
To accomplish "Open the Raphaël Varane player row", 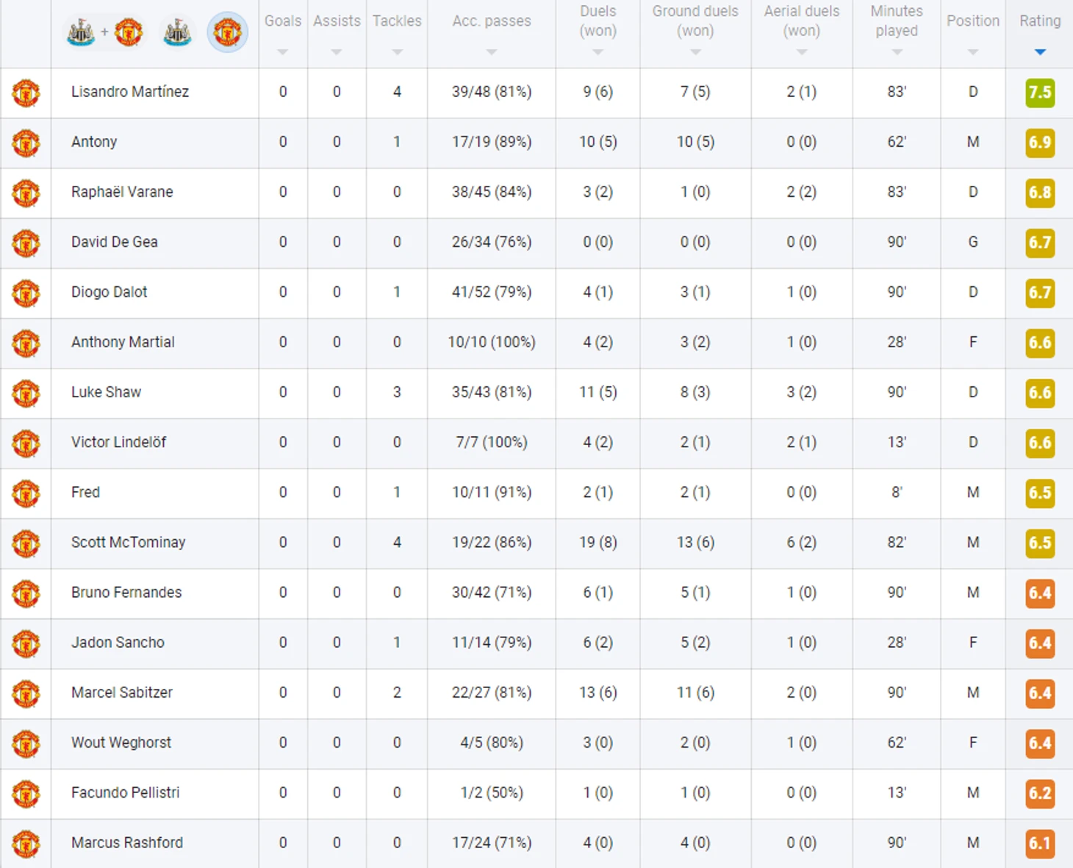I will pyautogui.click(x=536, y=192).
